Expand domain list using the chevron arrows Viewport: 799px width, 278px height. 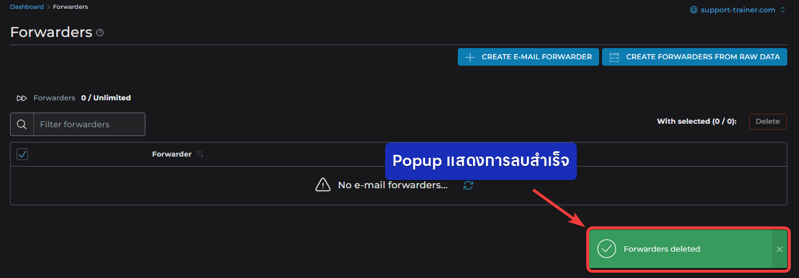(783, 10)
